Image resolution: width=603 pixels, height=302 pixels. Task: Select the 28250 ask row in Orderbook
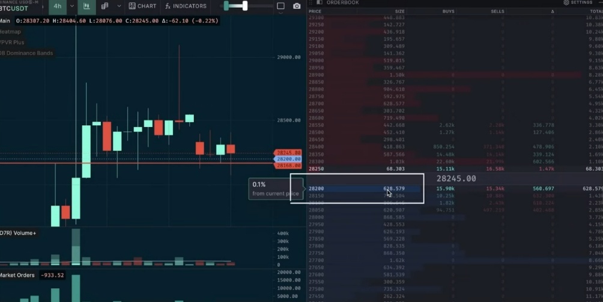pos(455,169)
